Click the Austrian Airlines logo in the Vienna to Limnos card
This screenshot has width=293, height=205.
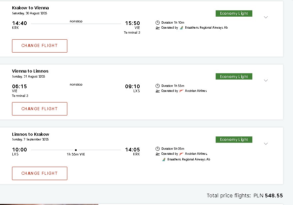point(181,91)
